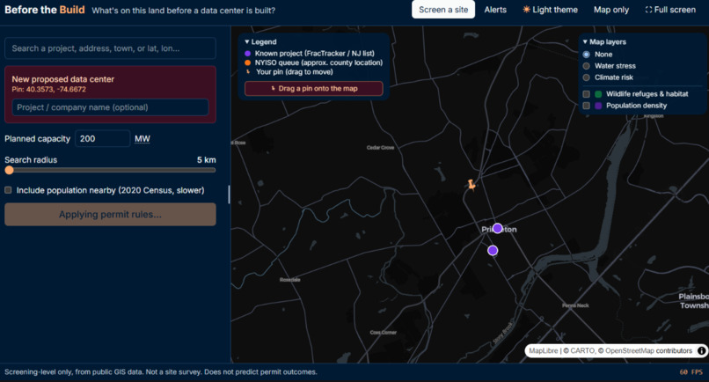Viewport: 709px width, 382px height.
Task: Check Include population nearby option
Action: [x=8, y=190]
